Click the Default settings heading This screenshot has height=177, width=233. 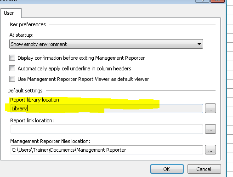[25, 91]
